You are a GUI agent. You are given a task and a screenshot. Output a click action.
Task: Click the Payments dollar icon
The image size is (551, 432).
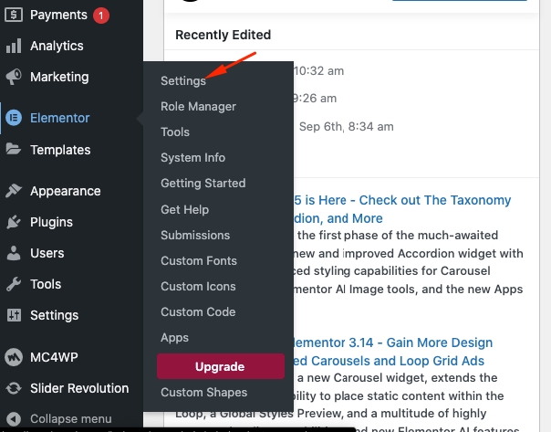14,15
